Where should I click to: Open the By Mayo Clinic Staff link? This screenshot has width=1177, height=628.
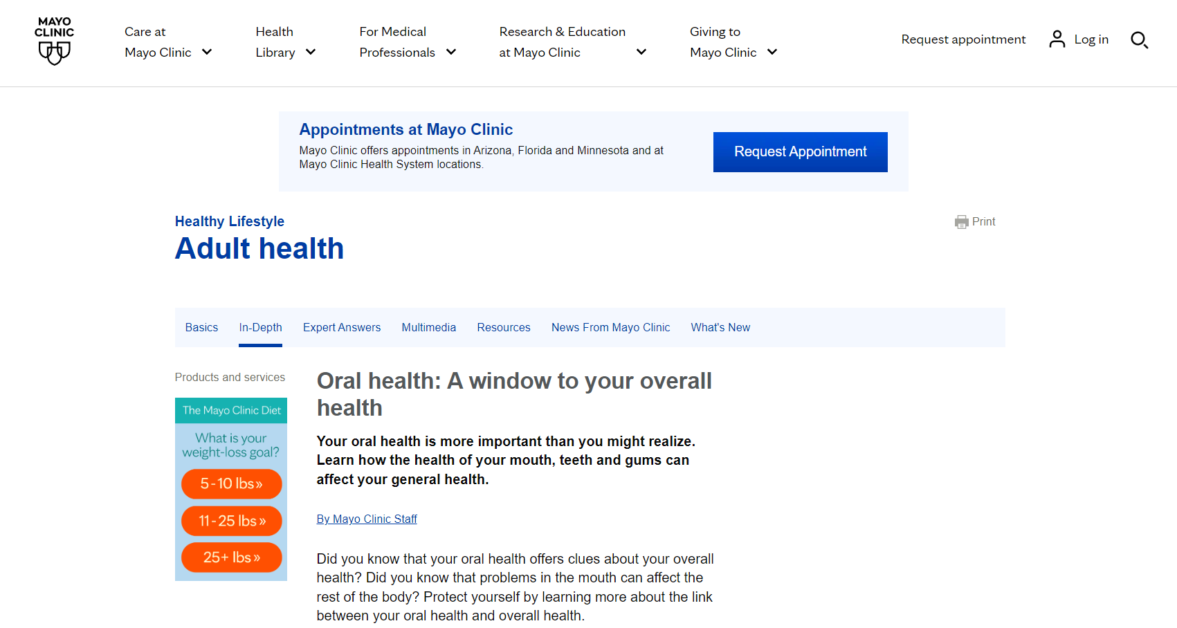[367, 519]
